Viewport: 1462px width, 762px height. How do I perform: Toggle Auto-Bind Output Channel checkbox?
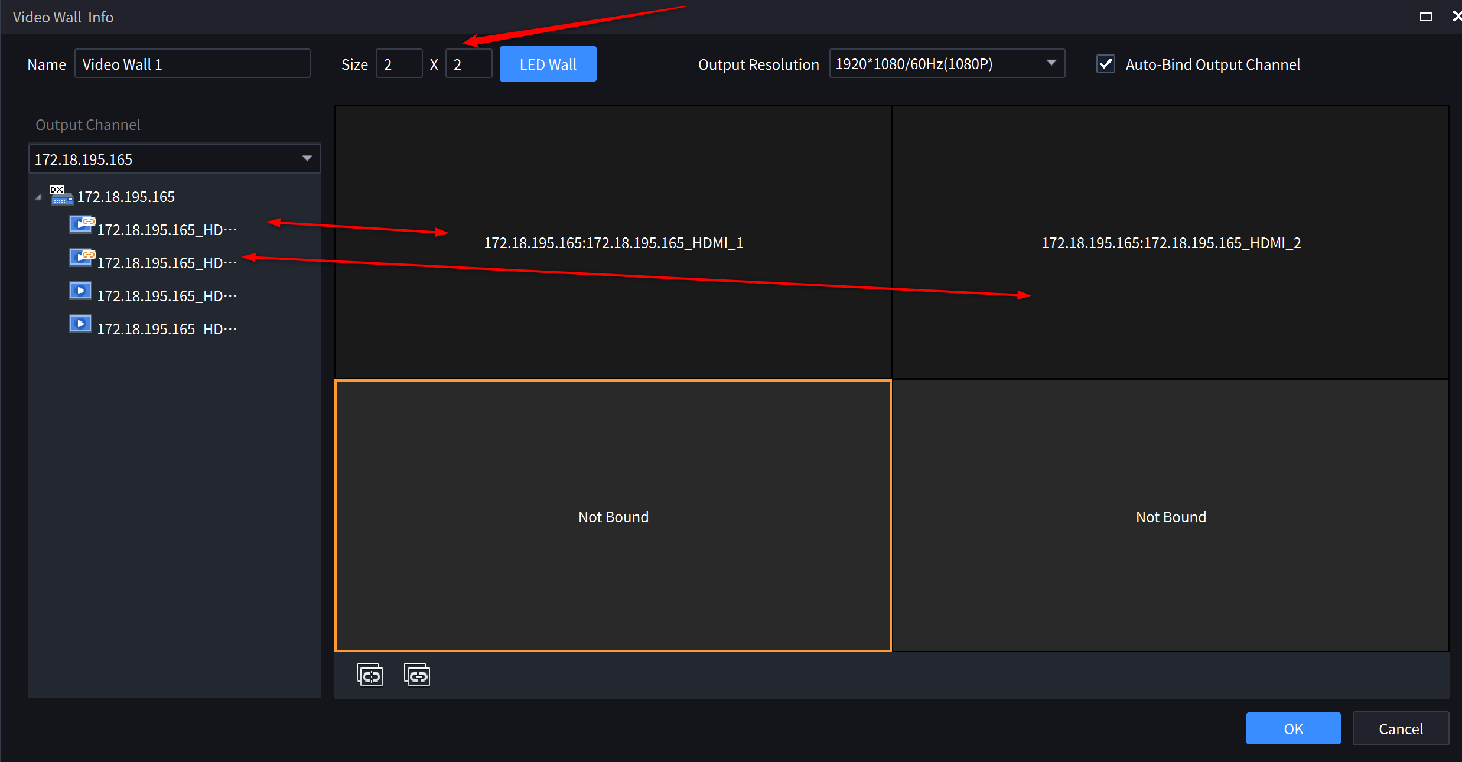click(x=1105, y=64)
